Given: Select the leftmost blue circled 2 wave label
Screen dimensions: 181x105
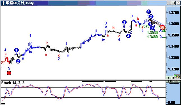Looking at the screenshot, I should tap(18, 61).
